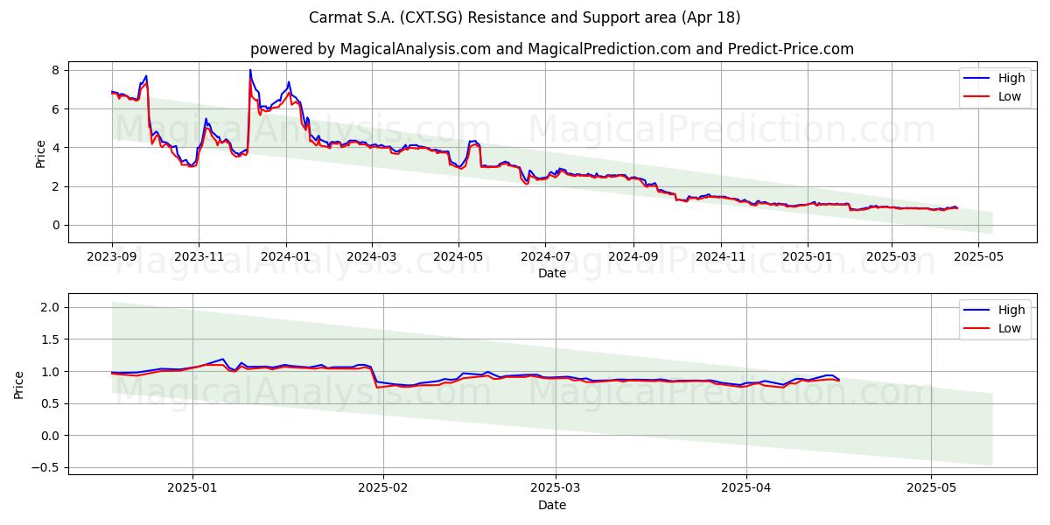
Task: Click the '2025-02' x-axis label in the bottom chart
Action: pyautogui.click(x=384, y=487)
